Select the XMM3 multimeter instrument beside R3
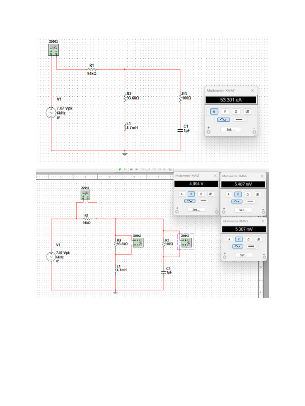 pyautogui.click(x=186, y=243)
